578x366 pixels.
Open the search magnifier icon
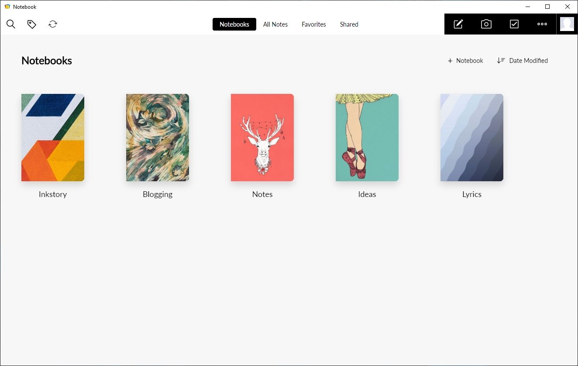click(11, 24)
